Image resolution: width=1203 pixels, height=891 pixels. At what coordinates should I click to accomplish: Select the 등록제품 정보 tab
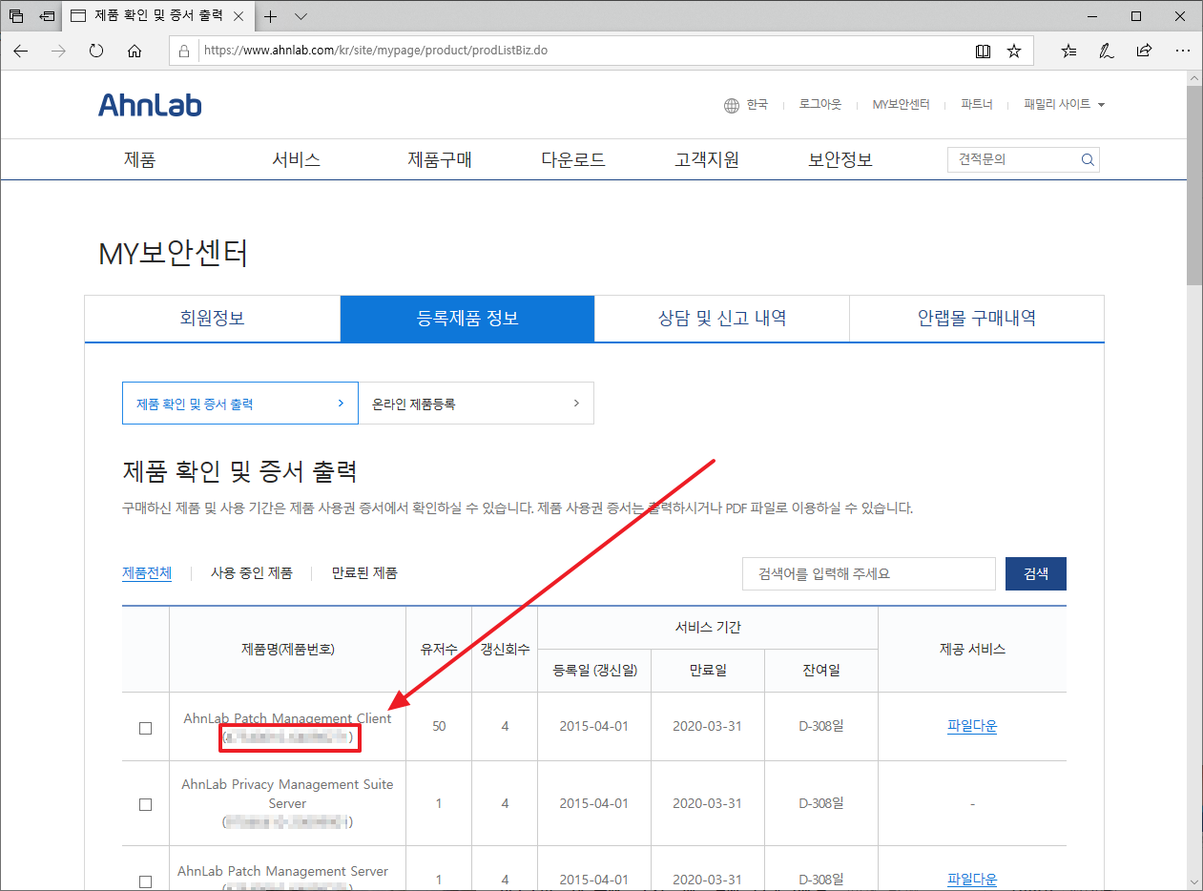pyautogui.click(x=467, y=319)
